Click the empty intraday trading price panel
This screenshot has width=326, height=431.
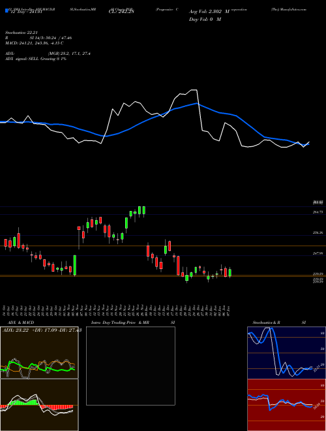(x=130, y=366)
